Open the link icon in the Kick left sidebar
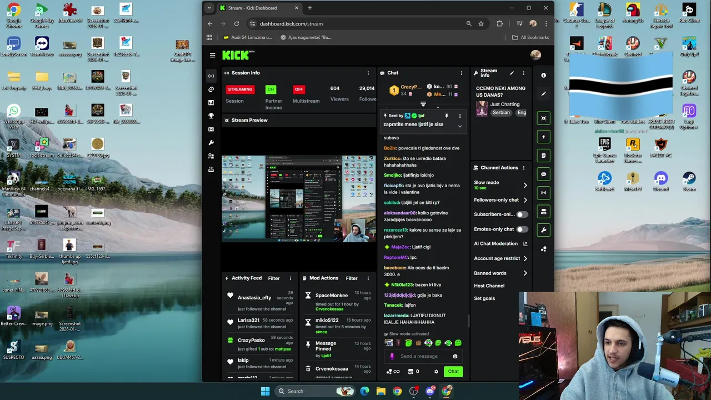 pyautogui.click(x=211, y=89)
